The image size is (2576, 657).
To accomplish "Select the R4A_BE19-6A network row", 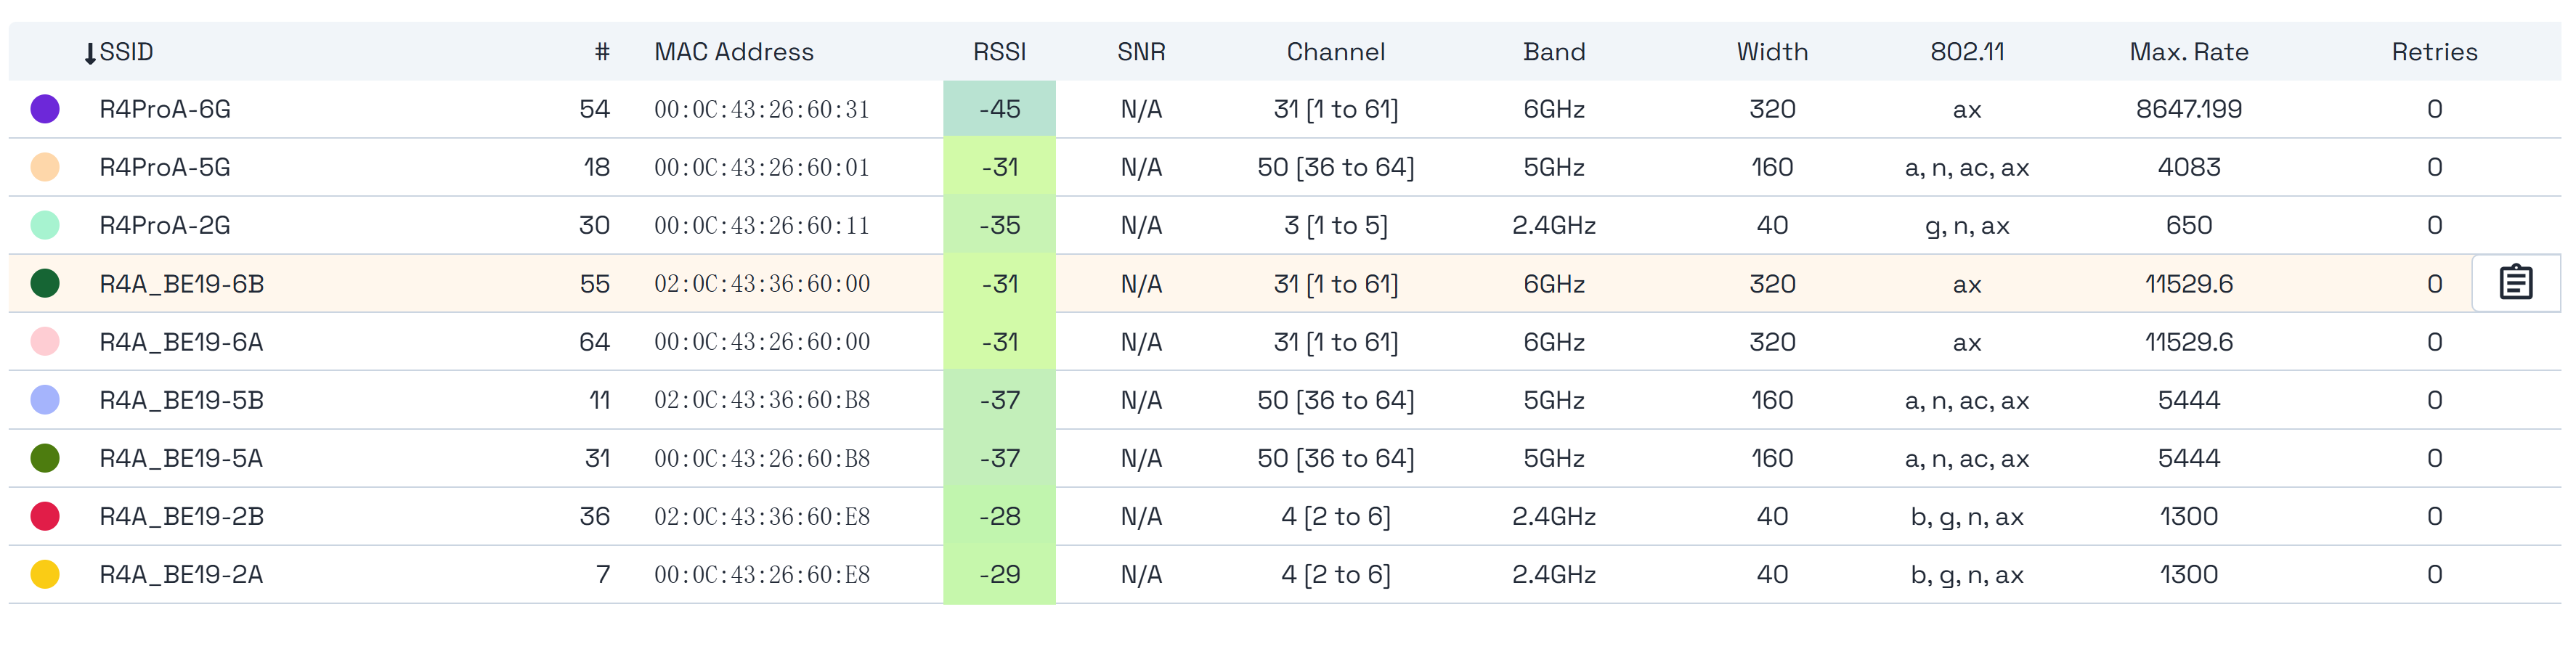I will tap(181, 342).
